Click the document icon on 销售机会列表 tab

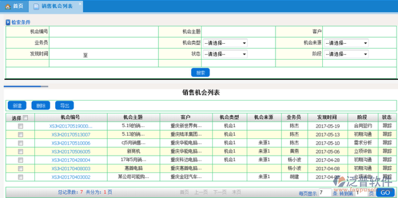(36, 6)
